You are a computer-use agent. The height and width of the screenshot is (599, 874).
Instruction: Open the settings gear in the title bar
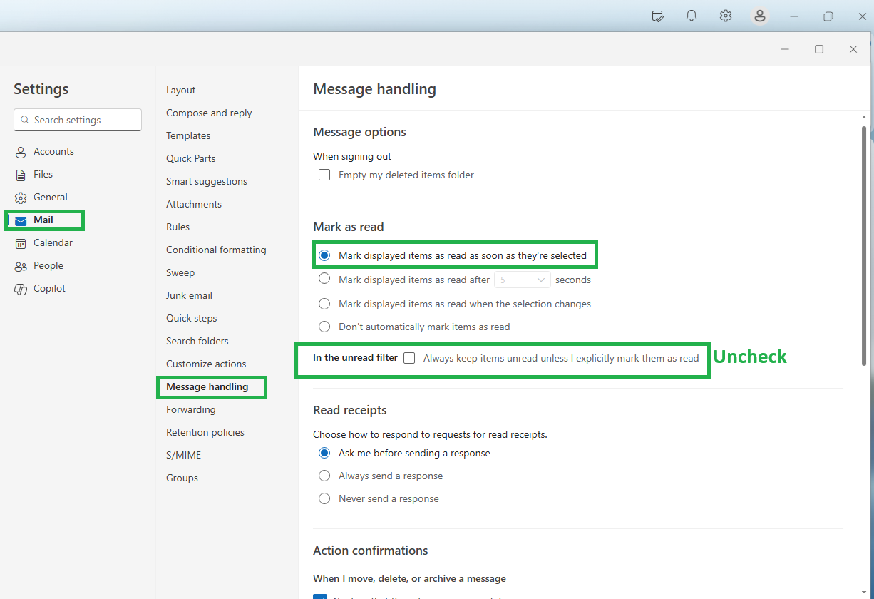coord(726,16)
